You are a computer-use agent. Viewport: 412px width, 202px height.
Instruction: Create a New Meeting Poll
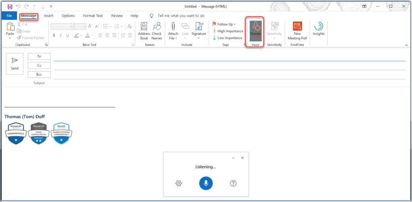[297, 31]
